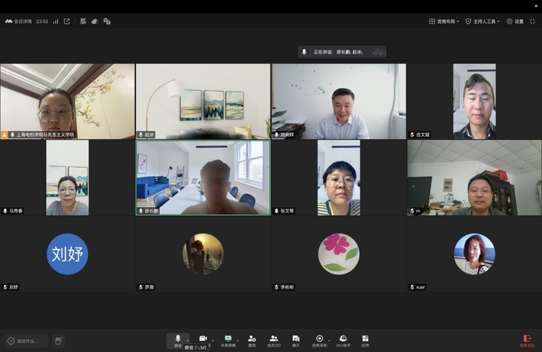This screenshot has height=352, width=542.
Task: Click the pop-out share icon in top bar
Action: tap(67, 21)
